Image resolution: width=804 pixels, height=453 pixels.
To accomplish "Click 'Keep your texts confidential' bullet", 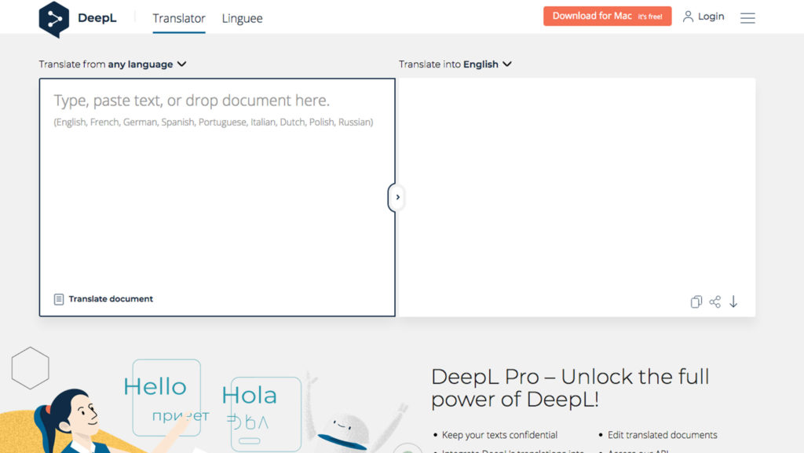I will click(x=499, y=435).
